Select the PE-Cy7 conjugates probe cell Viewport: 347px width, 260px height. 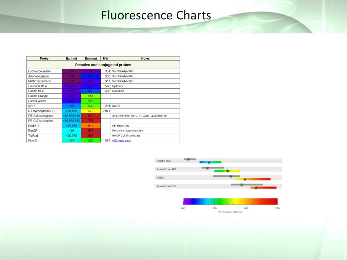click(x=44, y=121)
